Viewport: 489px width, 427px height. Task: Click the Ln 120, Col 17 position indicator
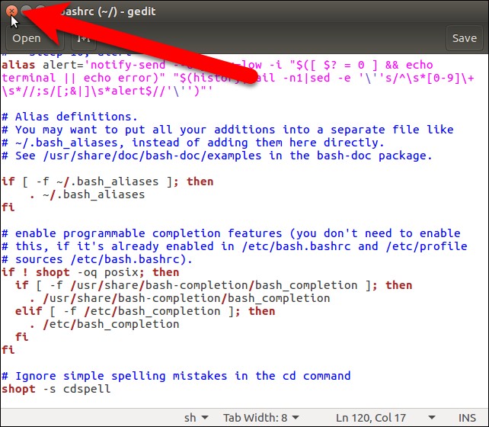370,418
